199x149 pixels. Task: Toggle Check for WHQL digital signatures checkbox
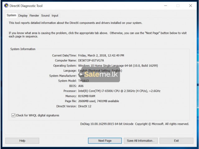coord(13,115)
